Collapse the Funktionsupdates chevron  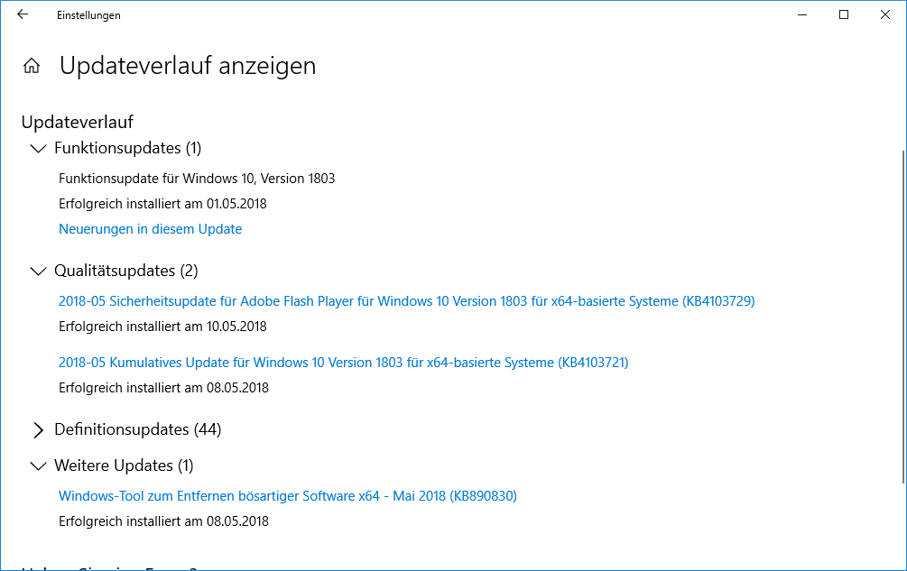[38, 149]
